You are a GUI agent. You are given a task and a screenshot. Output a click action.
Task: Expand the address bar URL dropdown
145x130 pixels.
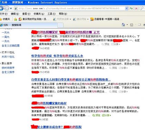(126, 8)
